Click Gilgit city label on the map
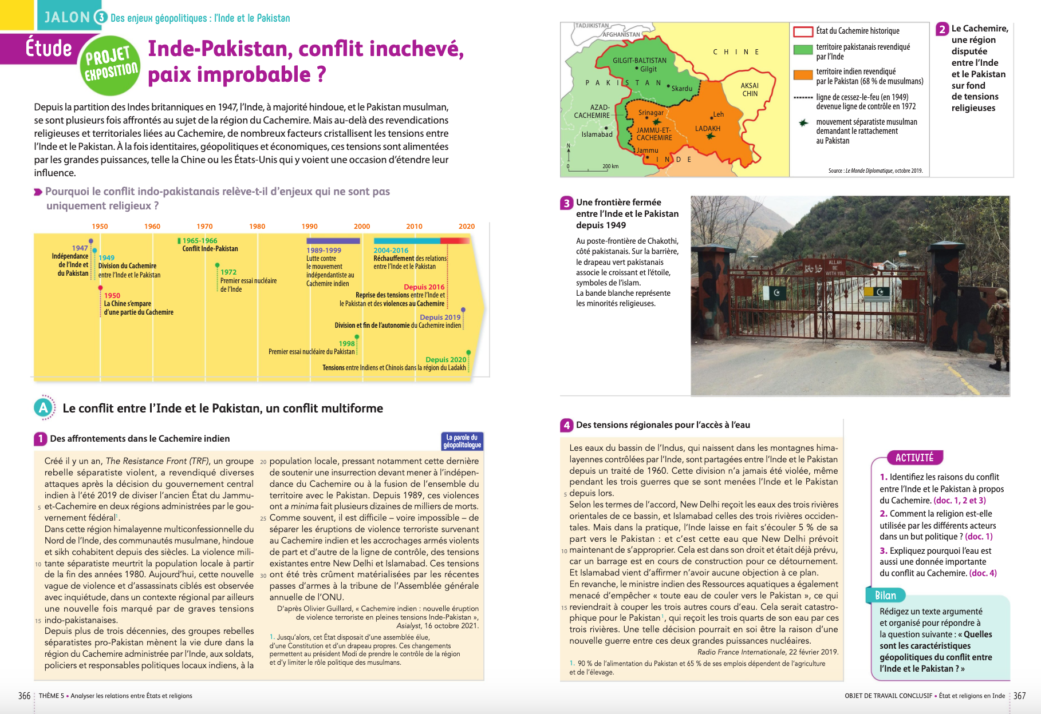This screenshot has width=1041, height=714. tap(648, 69)
